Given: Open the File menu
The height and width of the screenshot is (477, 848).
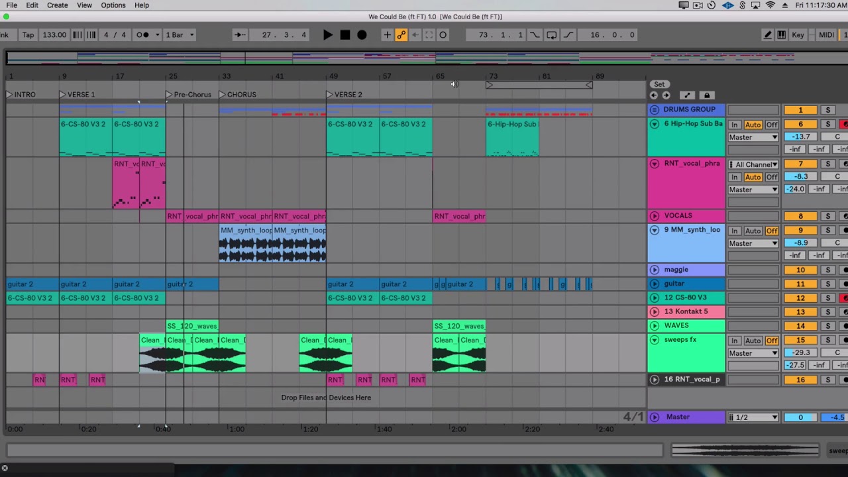Looking at the screenshot, I should coord(11,5).
